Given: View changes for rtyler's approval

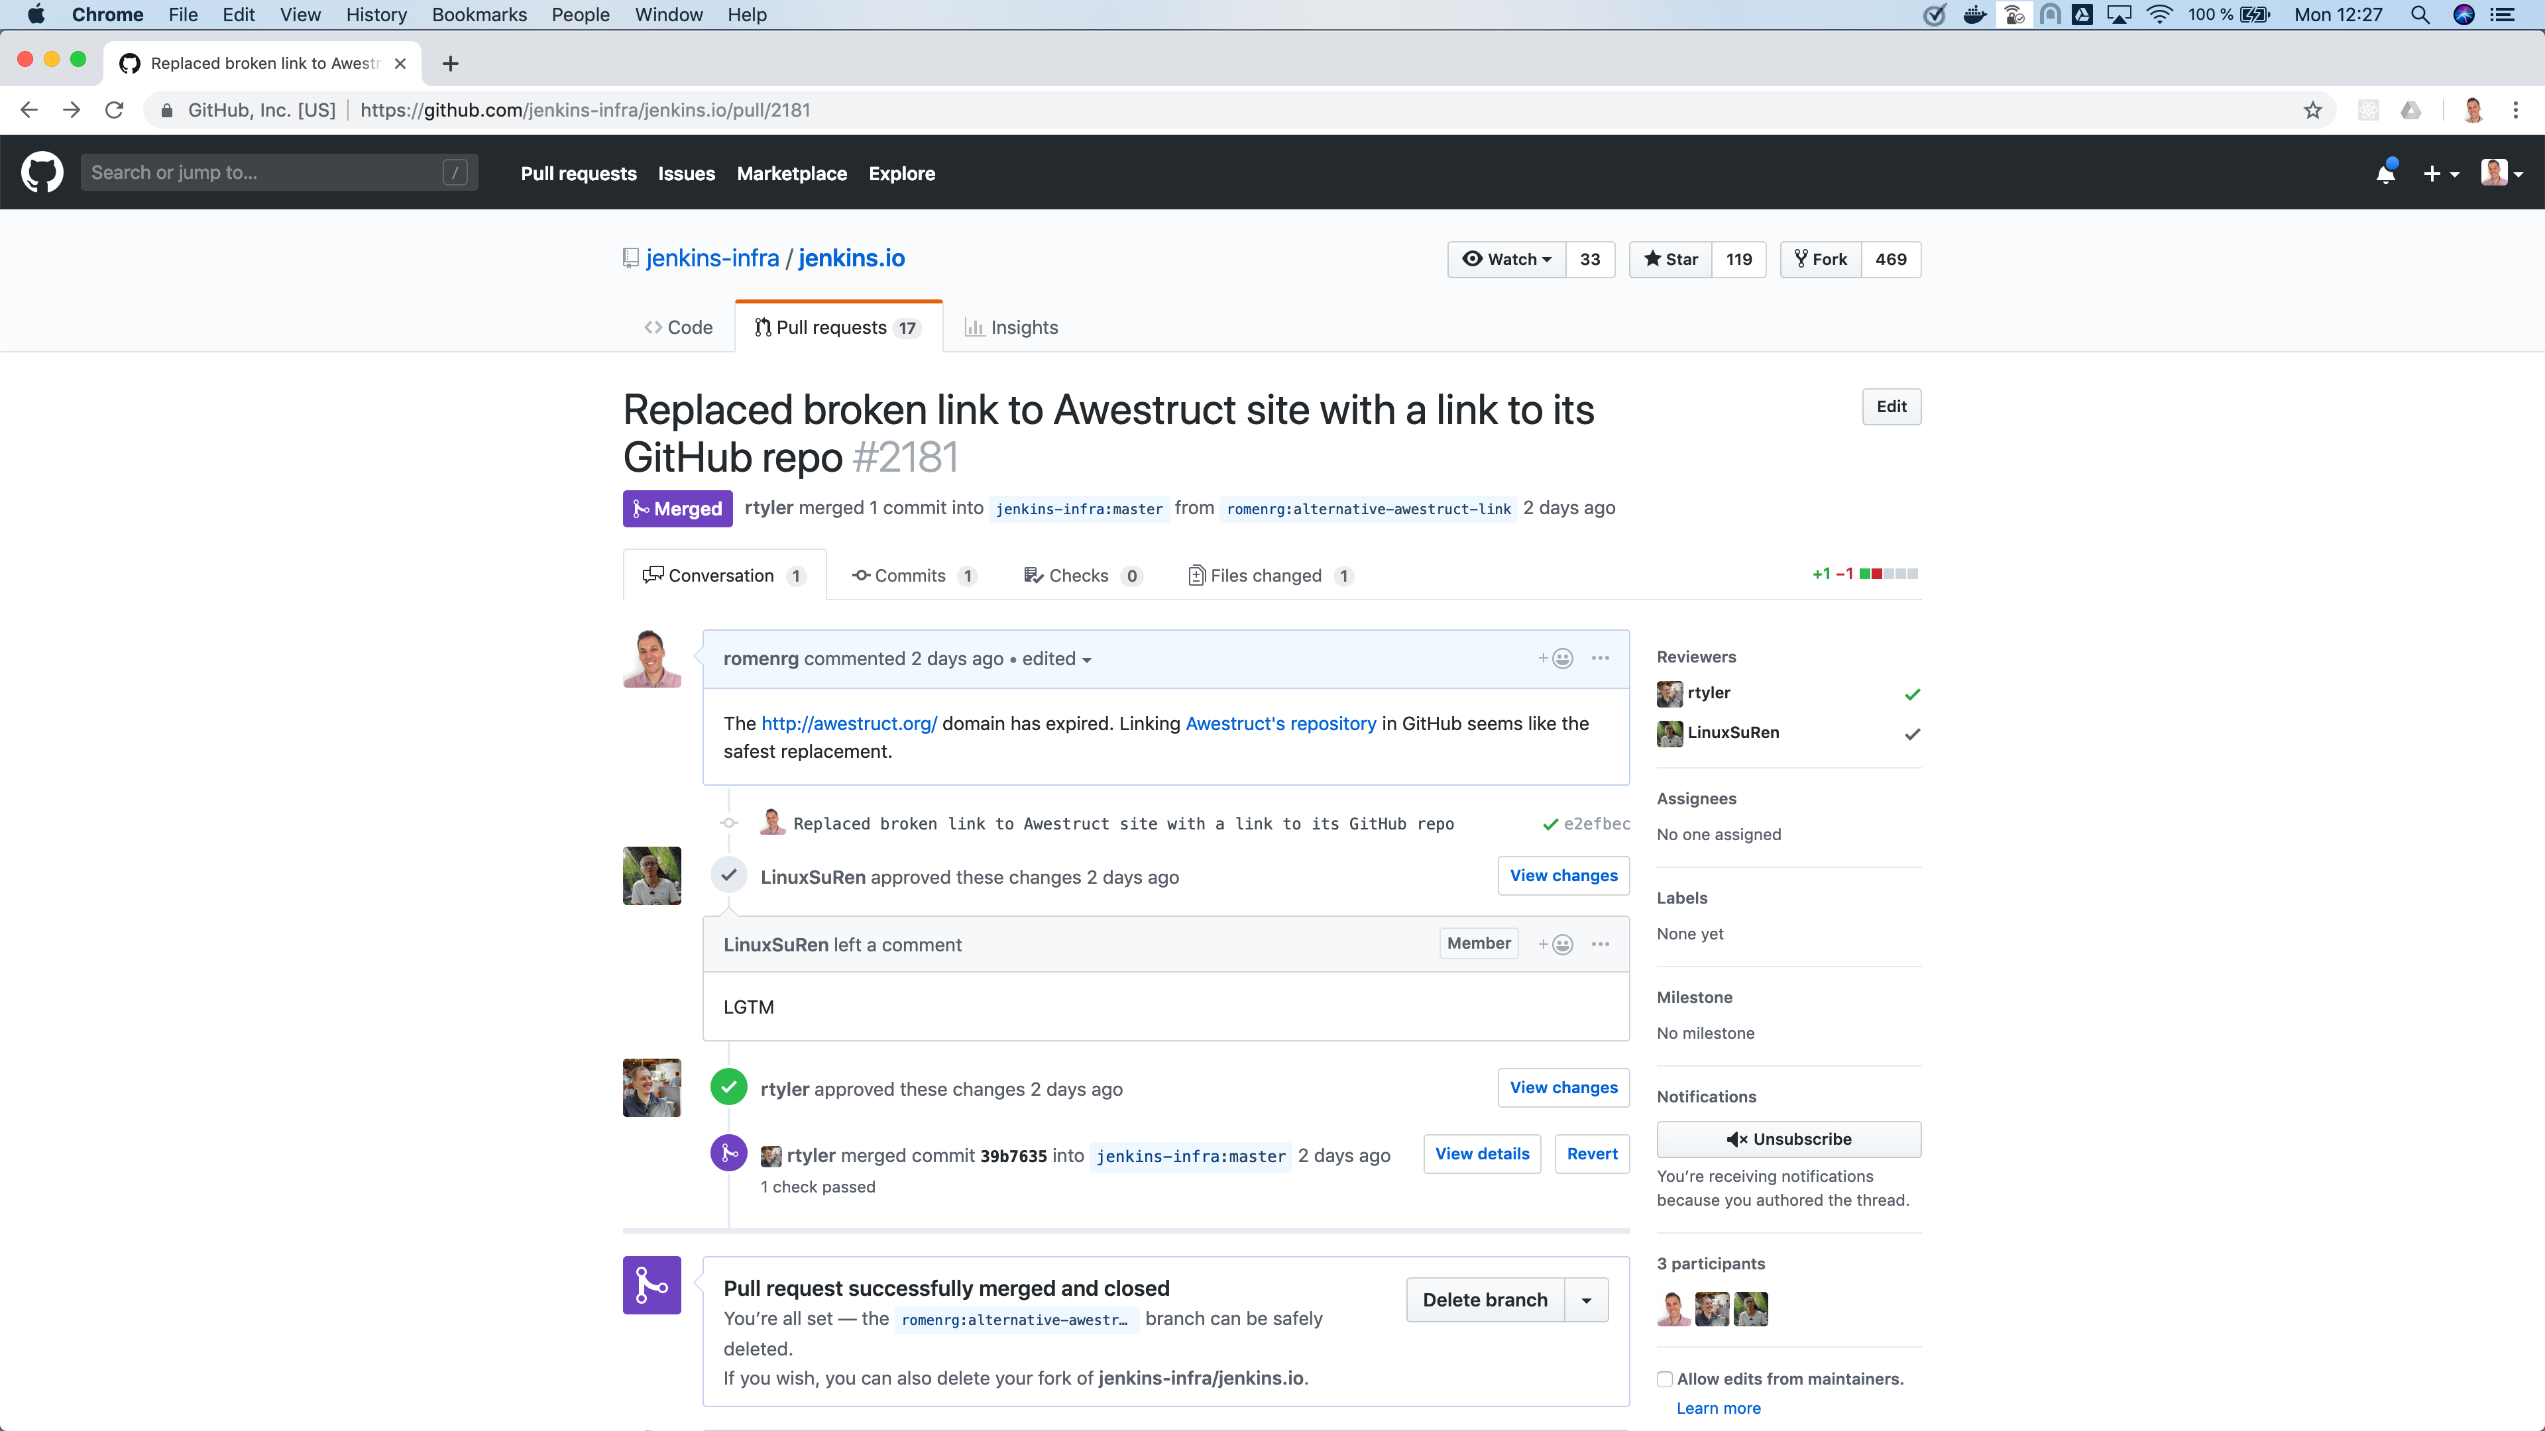Looking at the screenshot, I should tap(1563, 1087).
